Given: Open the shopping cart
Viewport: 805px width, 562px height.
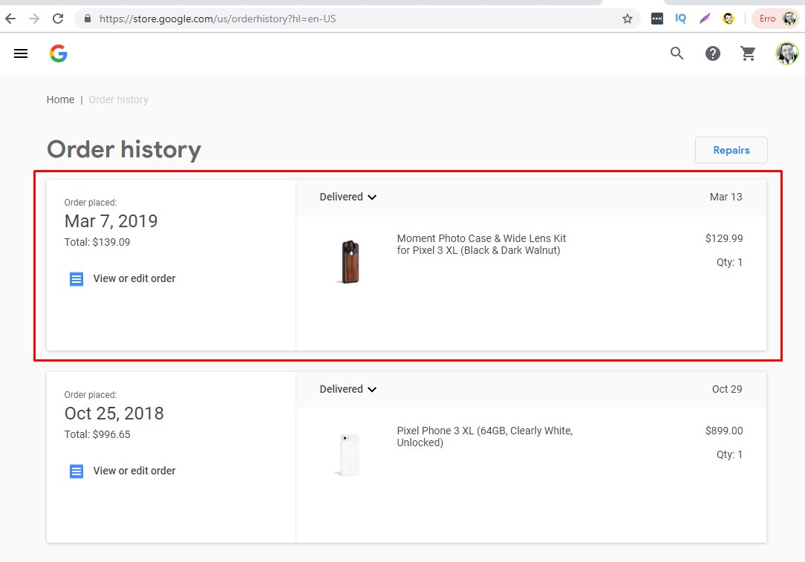Looking at the screenshot, I should pos(748,53).
